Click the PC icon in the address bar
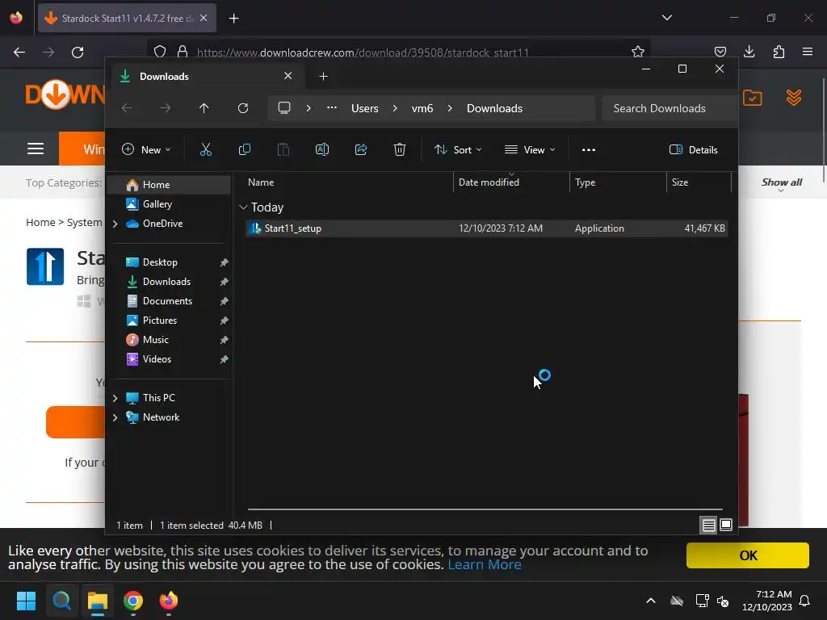 (x=283, y=108)
